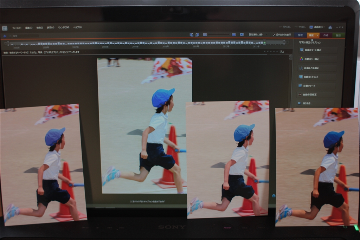
Task: Open the 表示(V) menu
Action: point(51,27)
